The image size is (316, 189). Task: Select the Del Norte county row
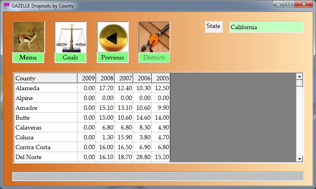[92, 157]
